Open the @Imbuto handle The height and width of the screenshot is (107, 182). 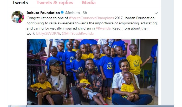click(72, 13)
